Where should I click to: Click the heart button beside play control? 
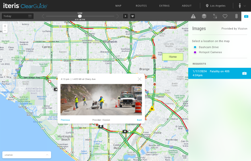[x=132, y=16]
